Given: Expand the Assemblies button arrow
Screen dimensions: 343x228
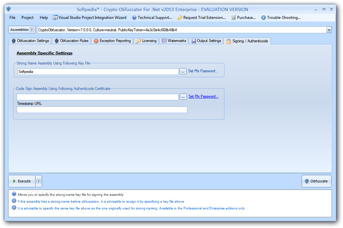Looking at the screenshot, I should pos(32,30).
